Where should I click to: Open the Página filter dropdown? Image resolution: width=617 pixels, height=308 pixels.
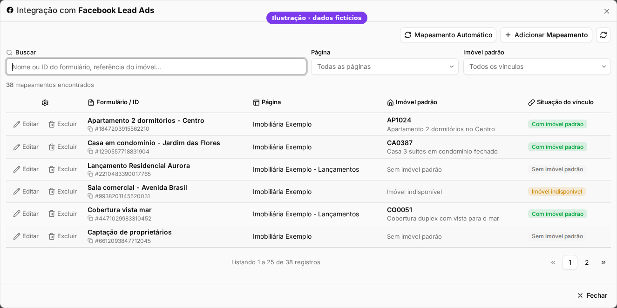pyautogui.click(x=385, y=67)
